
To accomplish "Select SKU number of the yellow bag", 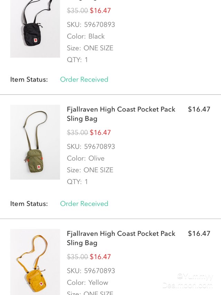I will pos(99,271).
